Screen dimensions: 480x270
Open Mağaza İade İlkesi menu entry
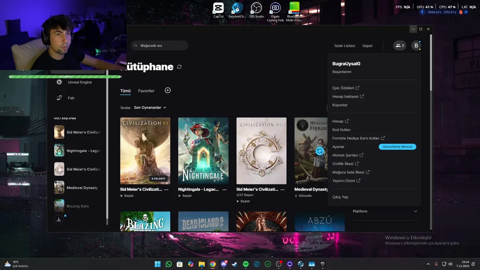point(351,172)
